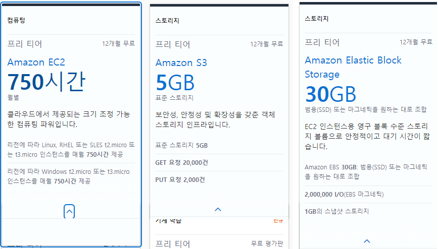
Task: Collapse the Amazon Elastic Block Storage card chevron
Action: click(367, 241)
